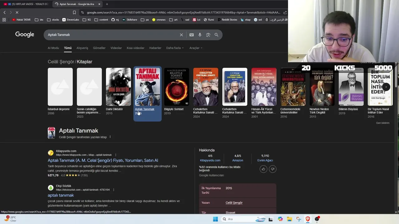Open the stocks bookmarks folder
Viewport: 399px width, 224px height.
coord(53,20)
